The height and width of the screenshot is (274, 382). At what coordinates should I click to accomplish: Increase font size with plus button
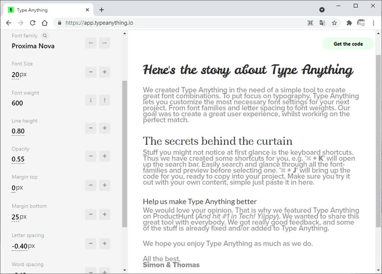[x=105, y=72]
